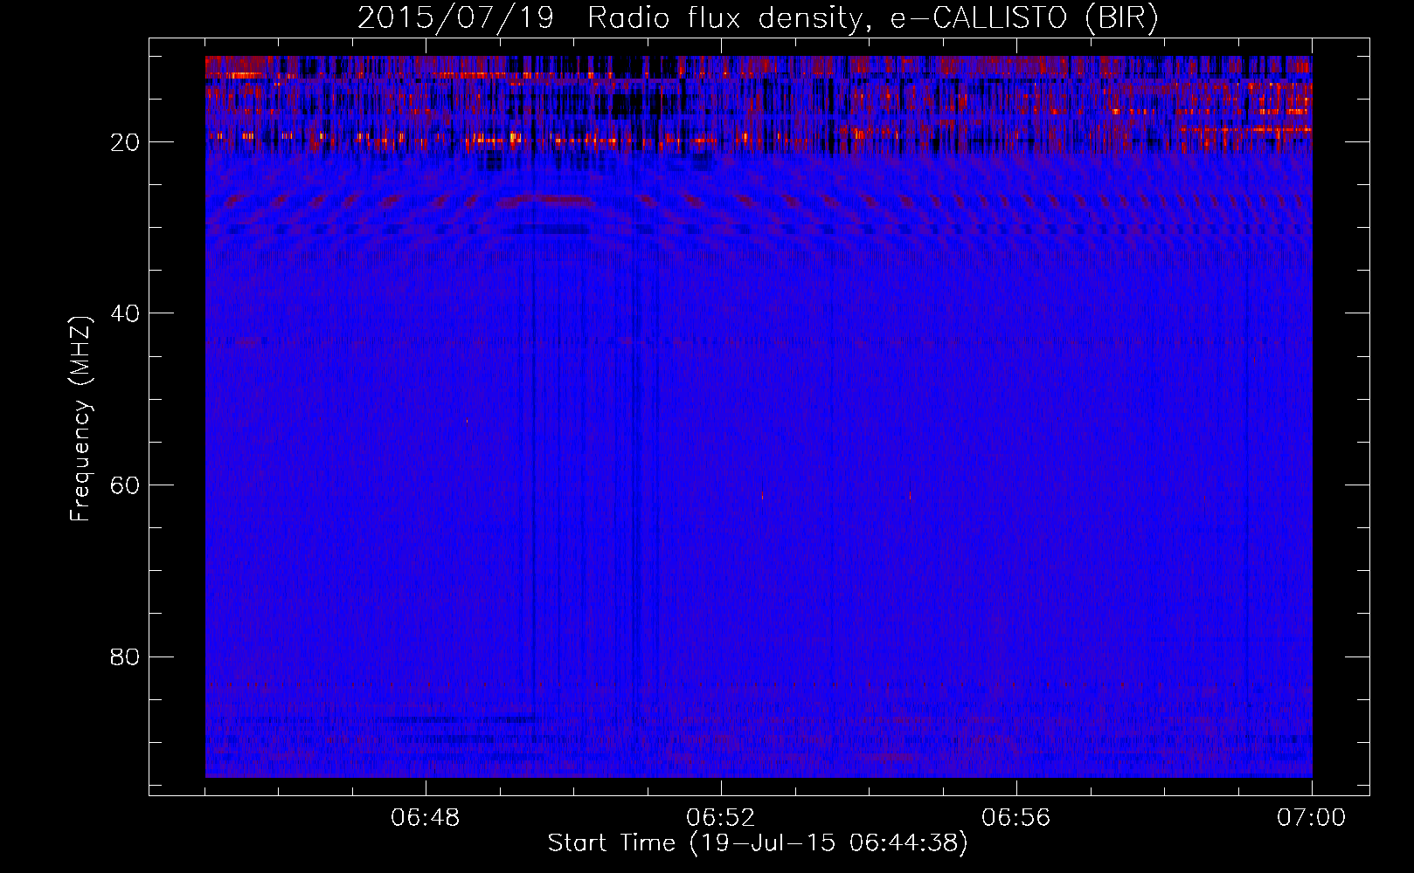The height and width of the screenshot is (873, 1414).
Task: Click the '06:48' time tick label
Action: (x=426, y=818)
